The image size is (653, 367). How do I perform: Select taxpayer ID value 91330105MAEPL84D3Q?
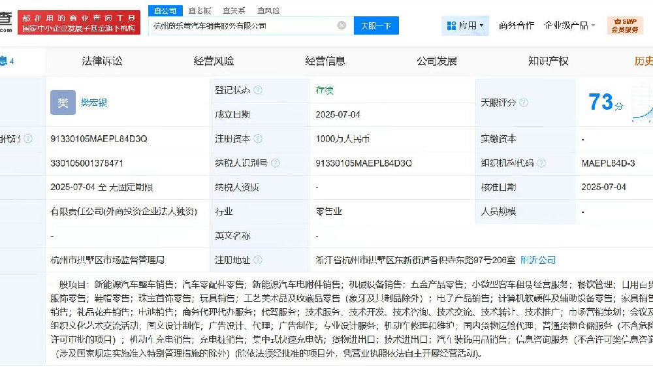(x=364, y=163)
